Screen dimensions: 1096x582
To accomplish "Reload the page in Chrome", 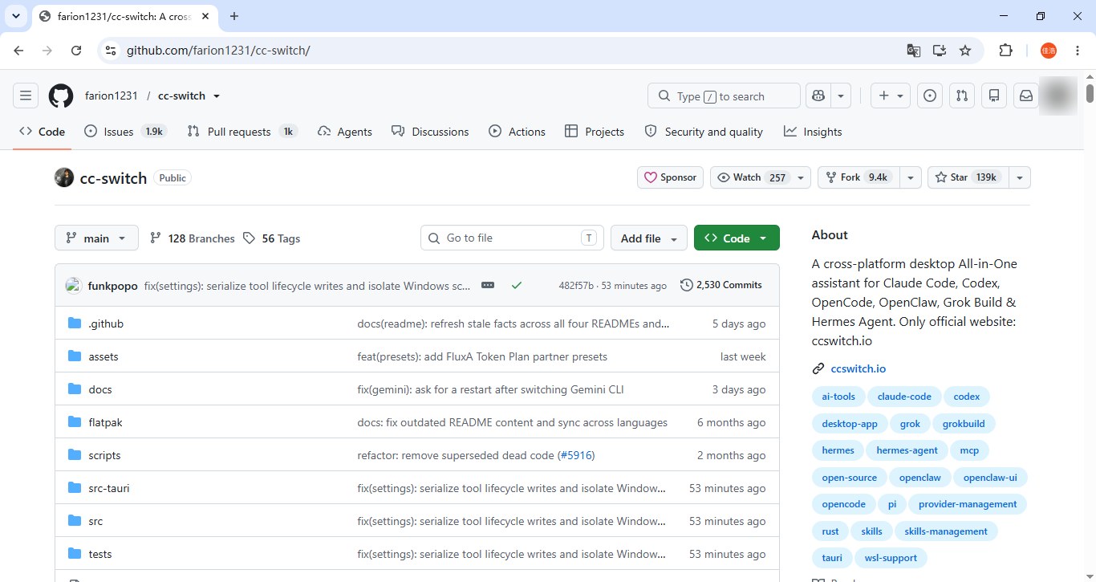I will coord(76,50).
